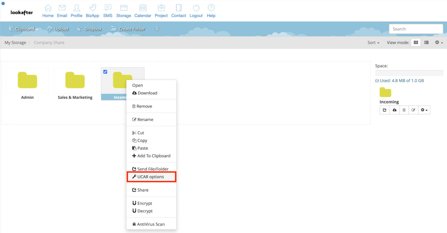447x233 pixels.
Task: Switch to grid view mode
Action: pyautogui.click(x=416, y=42)
